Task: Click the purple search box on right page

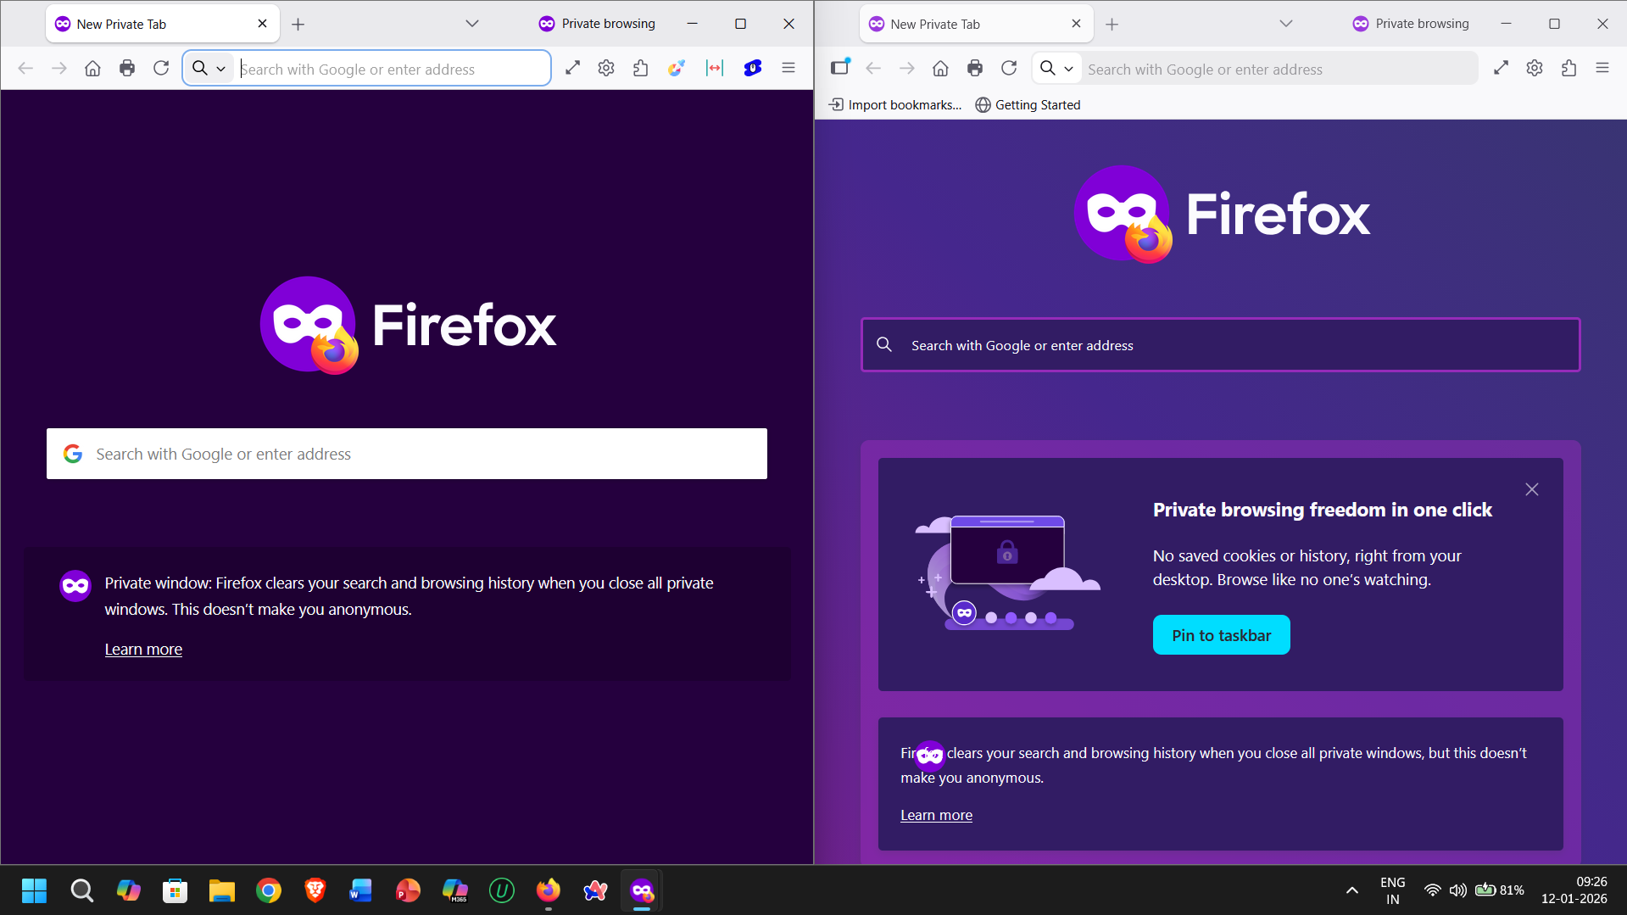Action: pos(1221,345)
